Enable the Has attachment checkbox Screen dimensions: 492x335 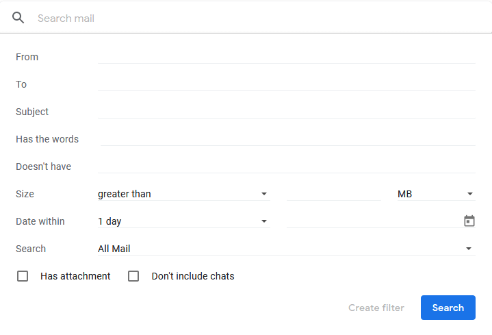23,276
